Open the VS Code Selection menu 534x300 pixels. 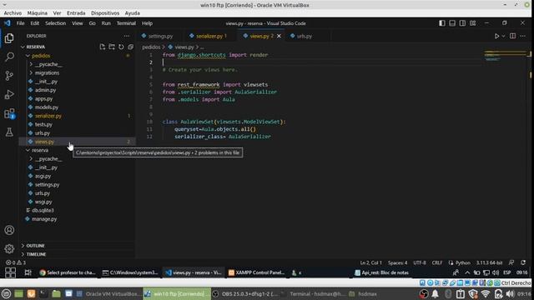click(56, 23)
